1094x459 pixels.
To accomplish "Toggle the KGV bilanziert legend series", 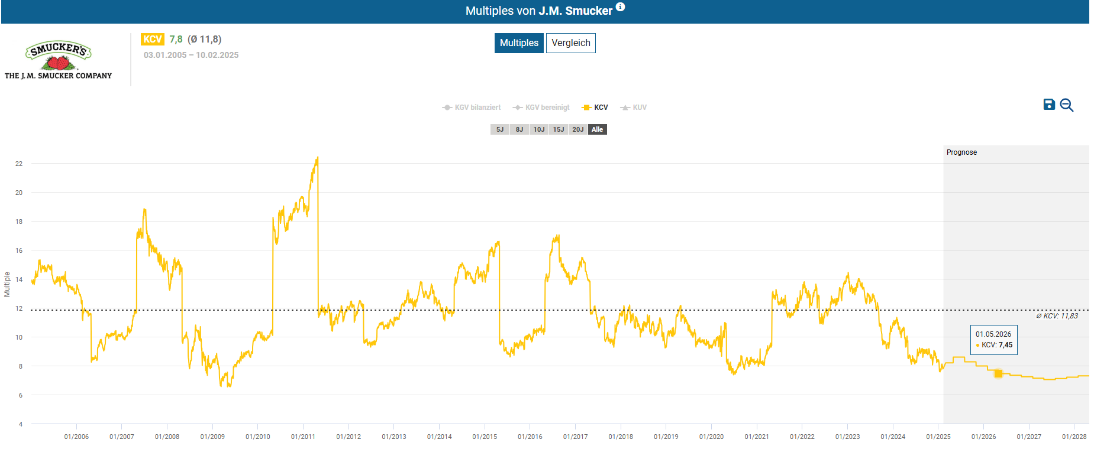I will [x=472, y=108].
